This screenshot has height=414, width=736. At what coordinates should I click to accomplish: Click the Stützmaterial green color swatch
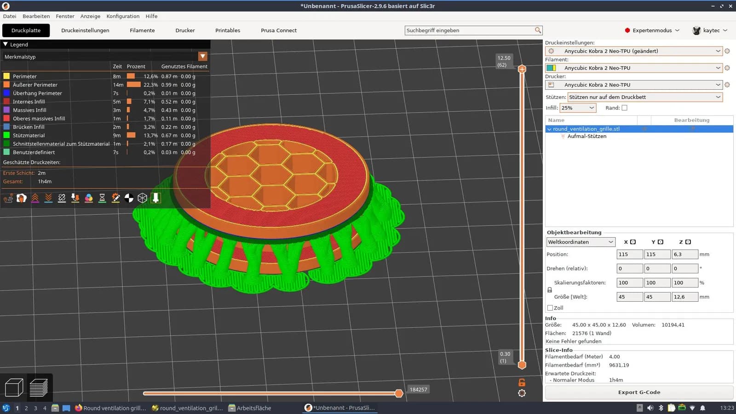pos(6,135)
